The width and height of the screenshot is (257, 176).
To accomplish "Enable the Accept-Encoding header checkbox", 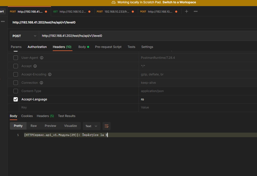I will click(16, 74).
